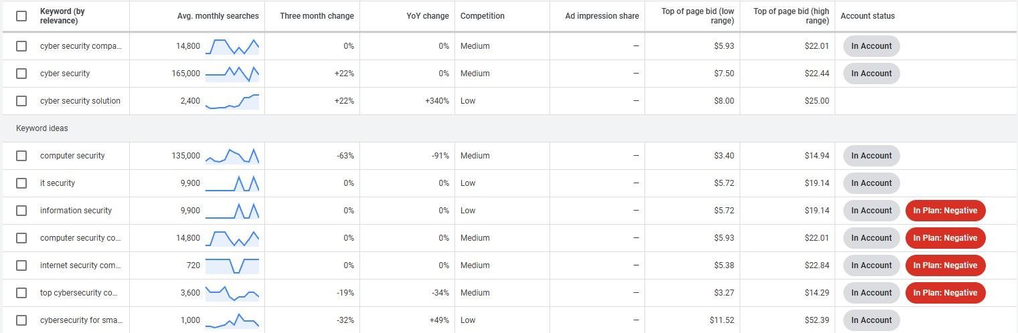Image resolution: width=1018 pixels, height=333 pixels.
Task: Open the sparkline graph for internet security row
Action: 232,265
